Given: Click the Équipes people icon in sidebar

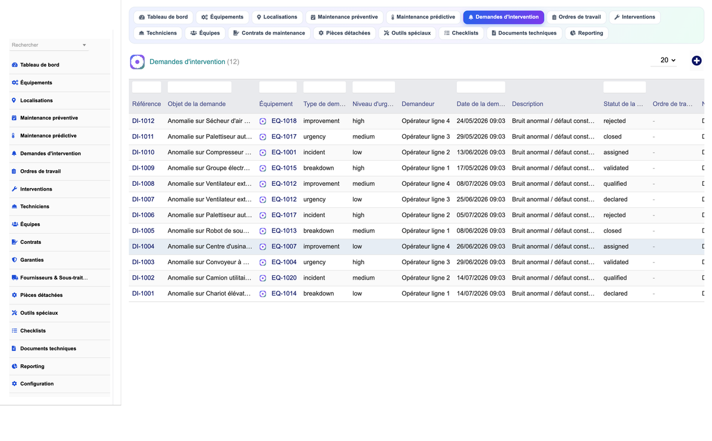Looking at the screenshot, I should pyautogui.click(x=14, y=224).
